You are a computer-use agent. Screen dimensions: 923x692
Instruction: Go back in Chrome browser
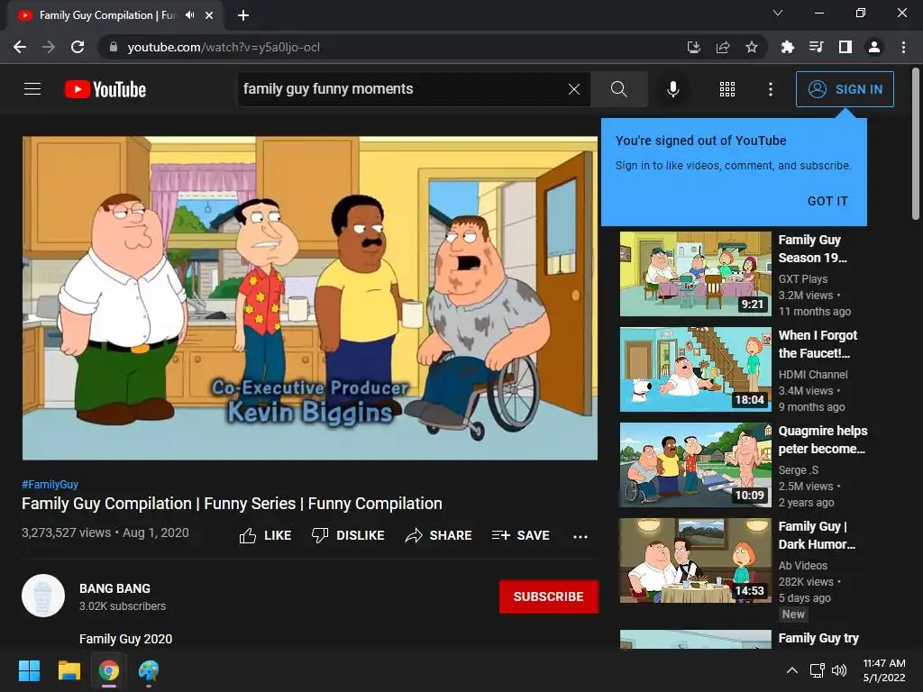pyautogui.click(x=20, y=47)
